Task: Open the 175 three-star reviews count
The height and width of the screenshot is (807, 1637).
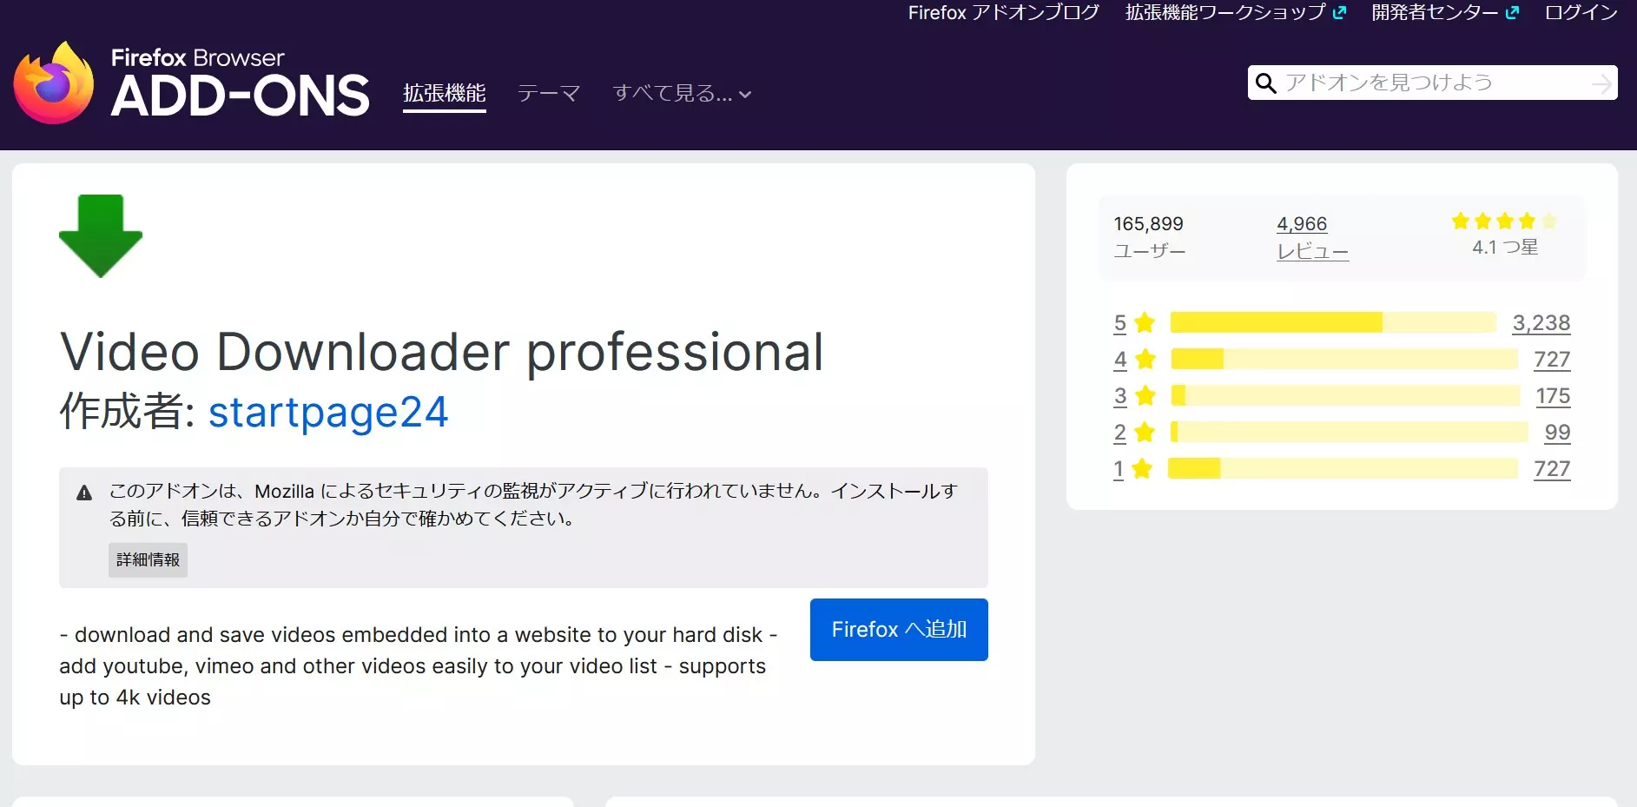Action: click(x=1553, y=396)
